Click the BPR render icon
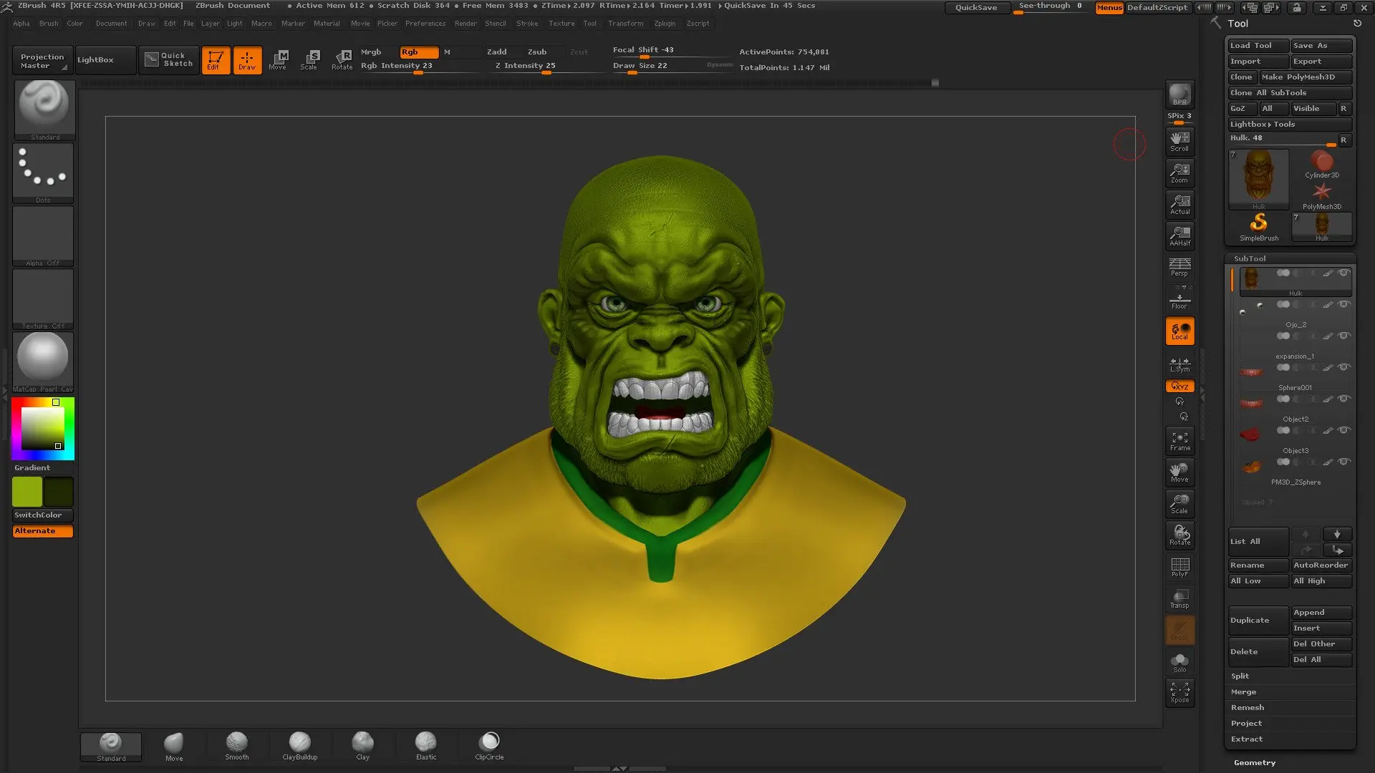1375x773 pixels. point(1179,94)
